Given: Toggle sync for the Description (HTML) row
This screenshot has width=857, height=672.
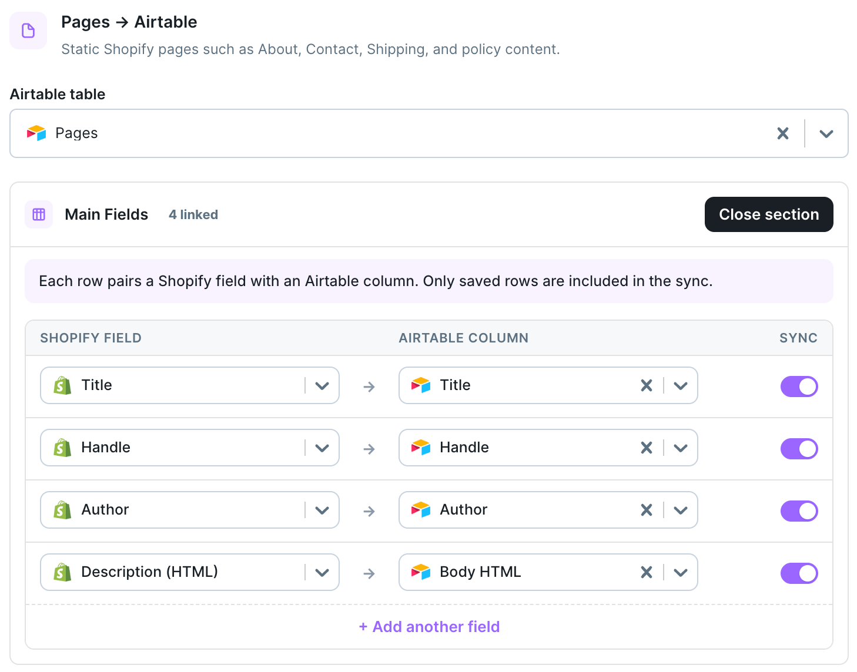Looking at the screenshot, I should 799,573.
